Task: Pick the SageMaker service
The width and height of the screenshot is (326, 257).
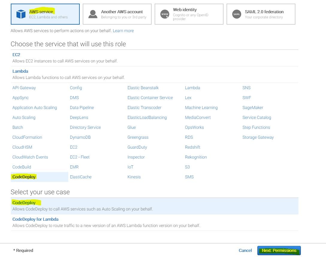Action: [x=253, y=107]
